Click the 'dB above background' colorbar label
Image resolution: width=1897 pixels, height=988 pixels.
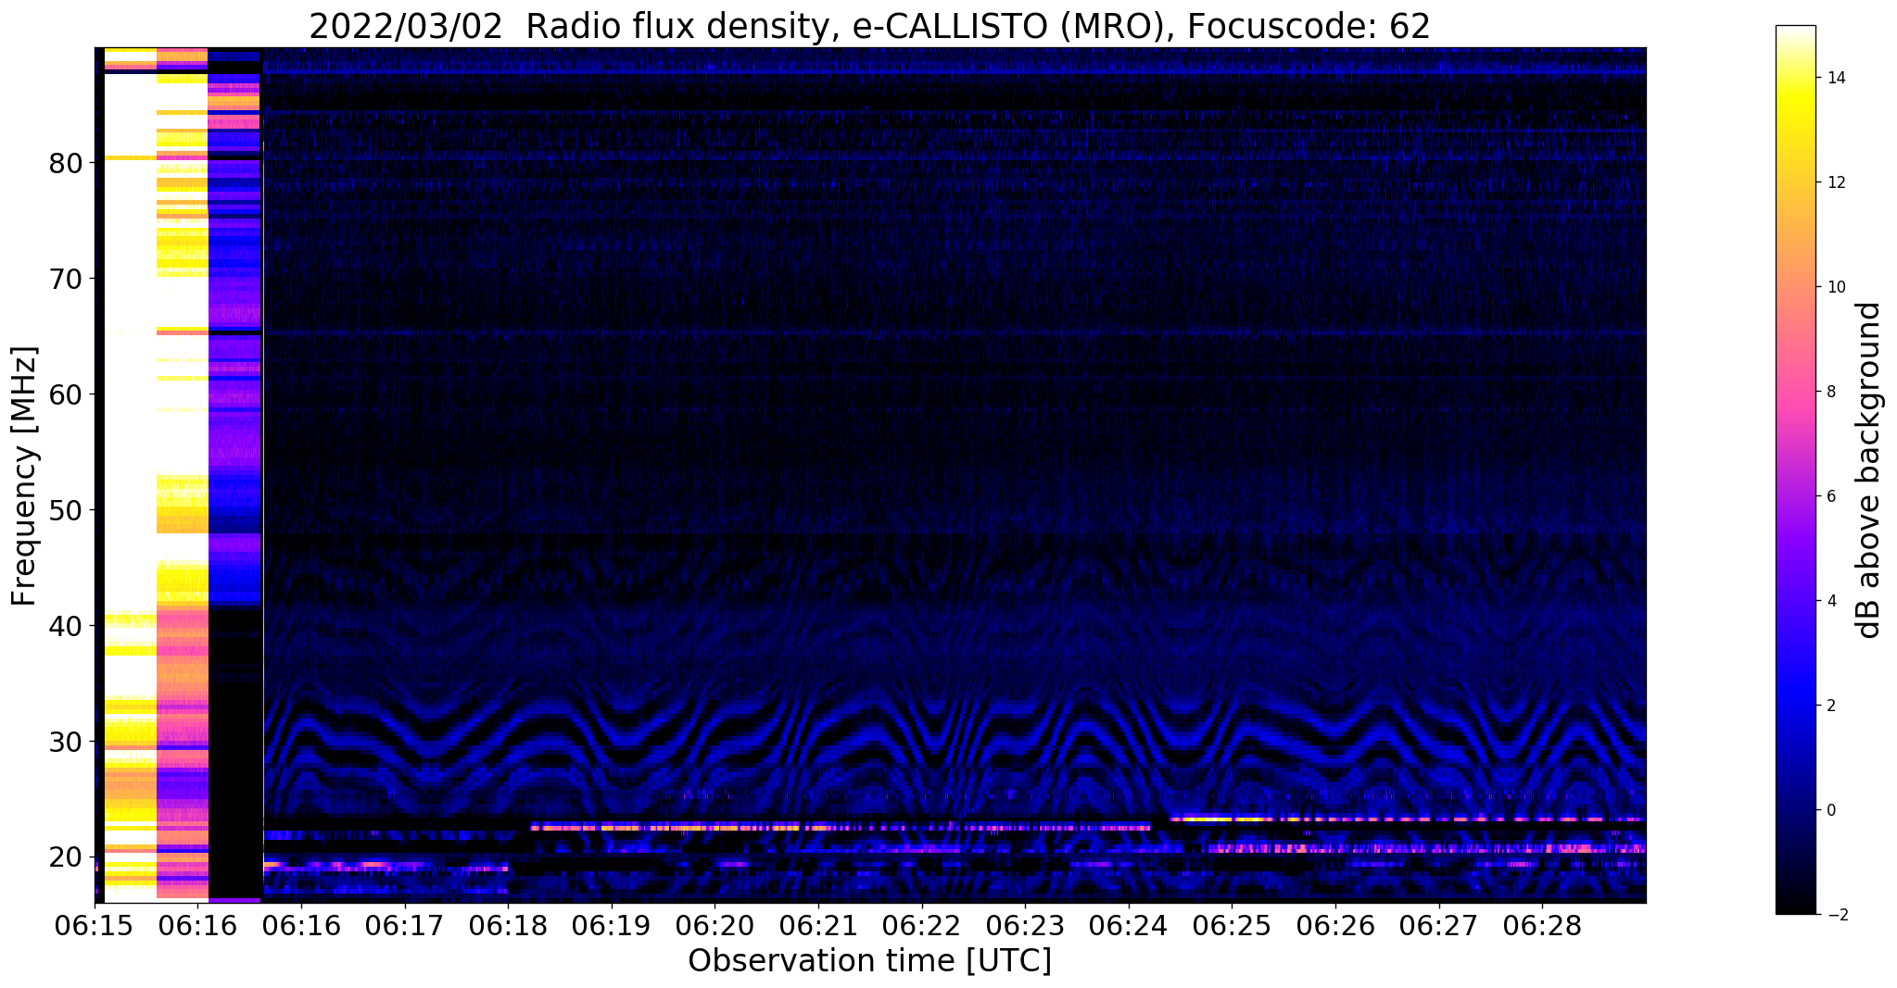(1869, 470)
